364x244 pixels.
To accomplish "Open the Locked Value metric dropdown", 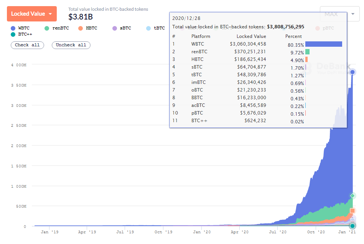I will tap(32, 14).
